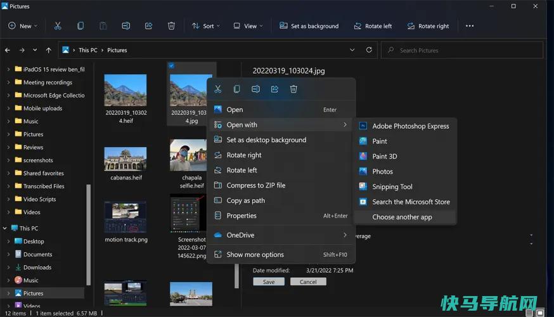Click the Delete trash icon in the main toolbar

(x=171, y=26)
